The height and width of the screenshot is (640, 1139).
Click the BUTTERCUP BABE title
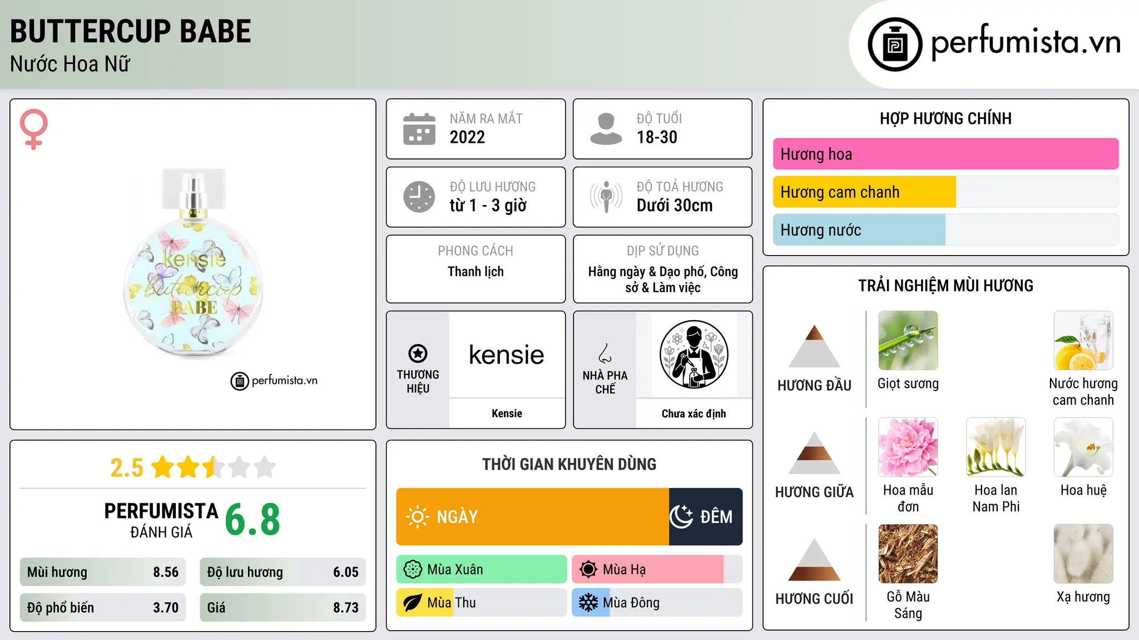(x=131, y=31)
